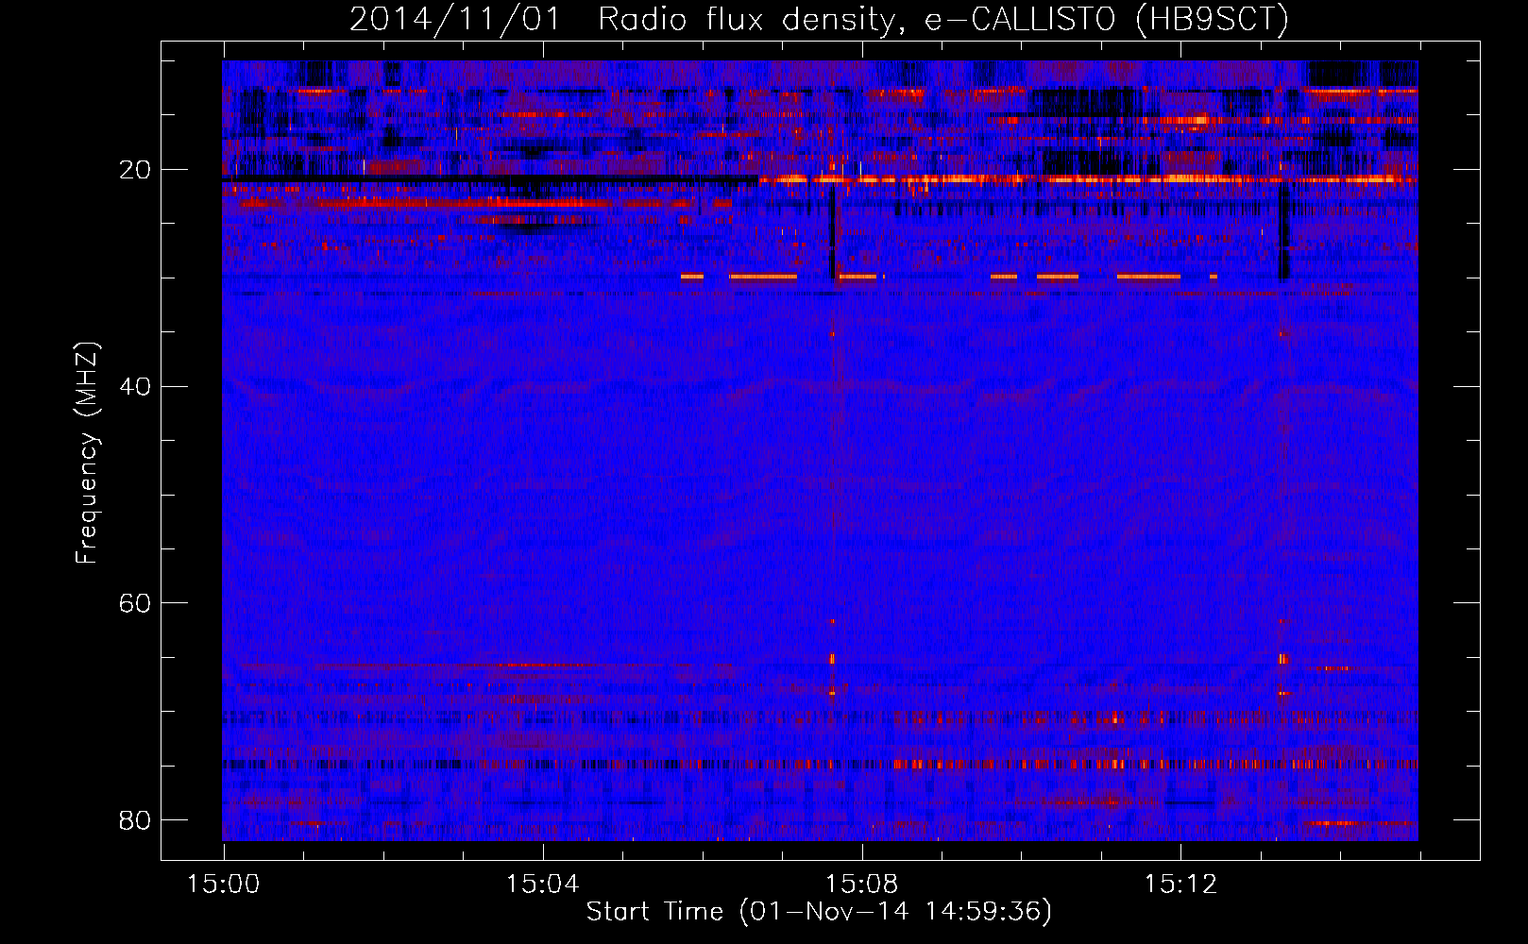Viewport: 1528px width, 944px height.
Task: Click the 60 MHz frequency tick label
Action: coord(135,602)
